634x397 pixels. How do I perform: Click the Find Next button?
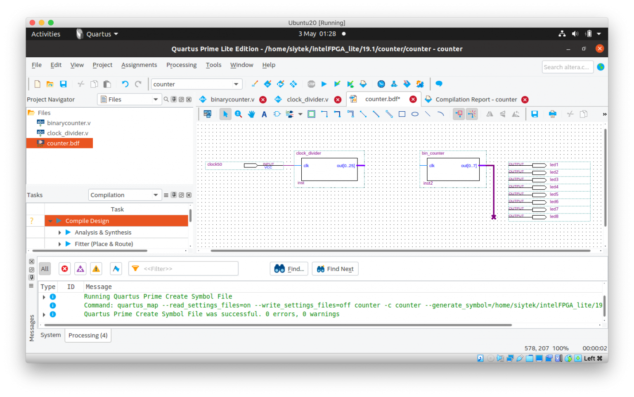[335, 268]
